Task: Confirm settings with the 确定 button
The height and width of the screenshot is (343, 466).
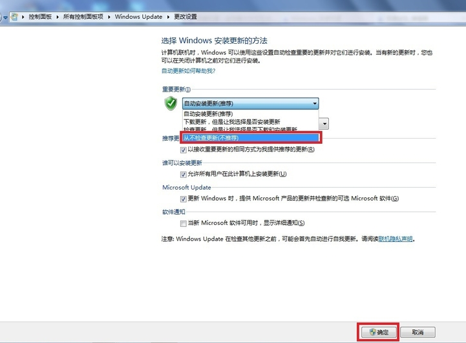Action: [x=378, y=332]
